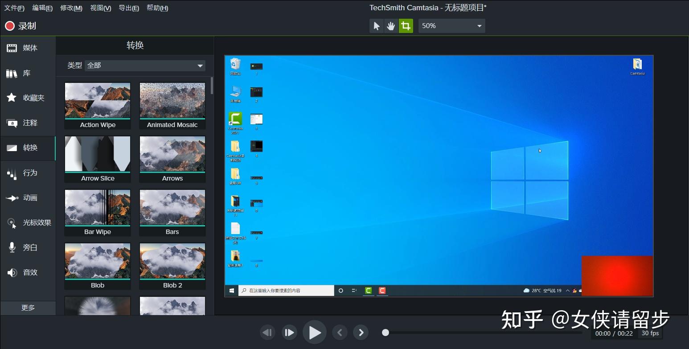Play the video preview

(315, 333)
